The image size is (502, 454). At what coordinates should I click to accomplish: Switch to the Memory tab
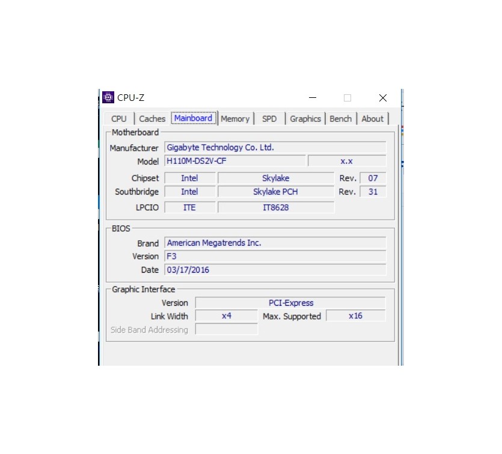[x=235, y=119]
